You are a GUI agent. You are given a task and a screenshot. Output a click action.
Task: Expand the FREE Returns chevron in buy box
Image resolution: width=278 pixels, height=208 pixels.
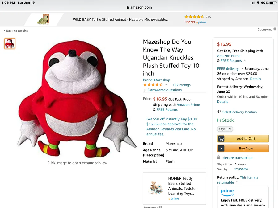(x=245, y=61)
